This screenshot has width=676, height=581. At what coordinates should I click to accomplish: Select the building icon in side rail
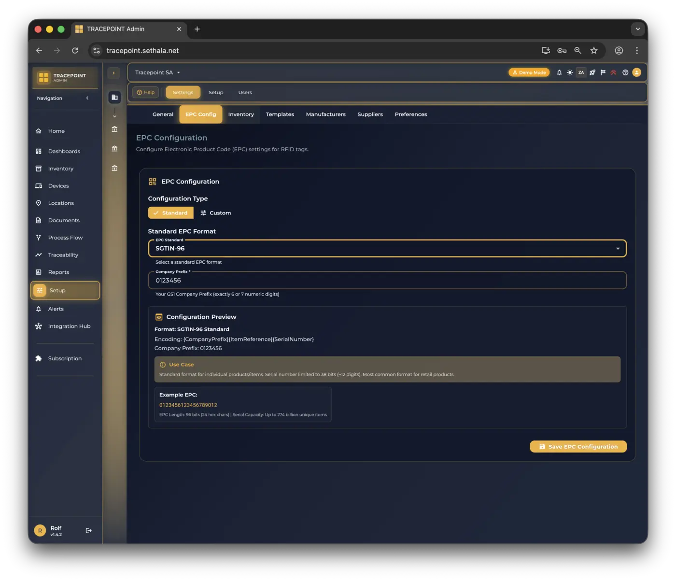pos(114,98)
